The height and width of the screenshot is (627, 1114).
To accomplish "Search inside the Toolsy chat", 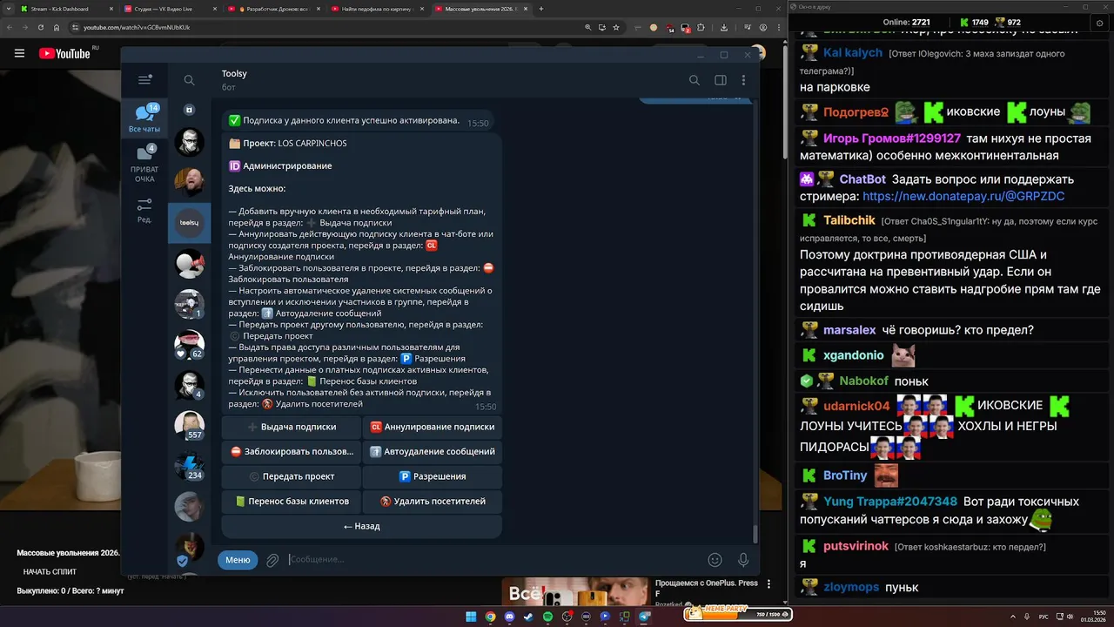I will [695, 80].
